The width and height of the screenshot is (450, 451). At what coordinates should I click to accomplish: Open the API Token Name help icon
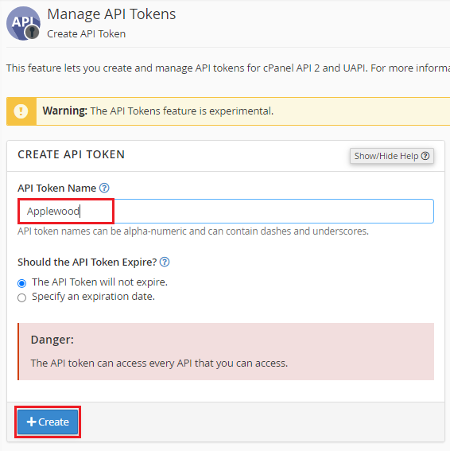click(104, 188)
